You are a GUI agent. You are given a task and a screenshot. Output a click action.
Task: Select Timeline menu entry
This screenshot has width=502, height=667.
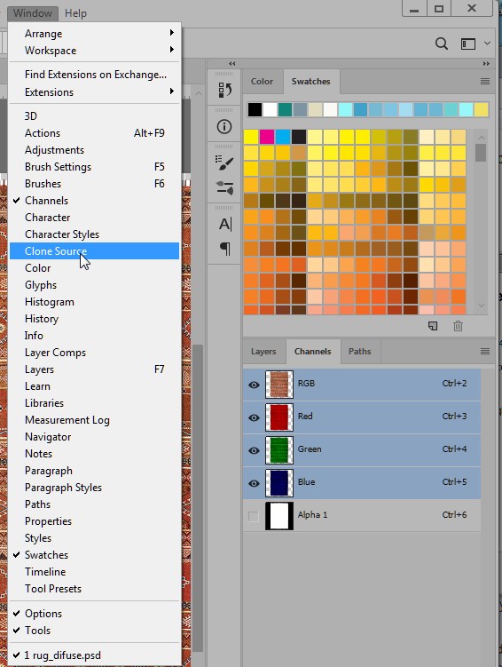pos(94,572)
